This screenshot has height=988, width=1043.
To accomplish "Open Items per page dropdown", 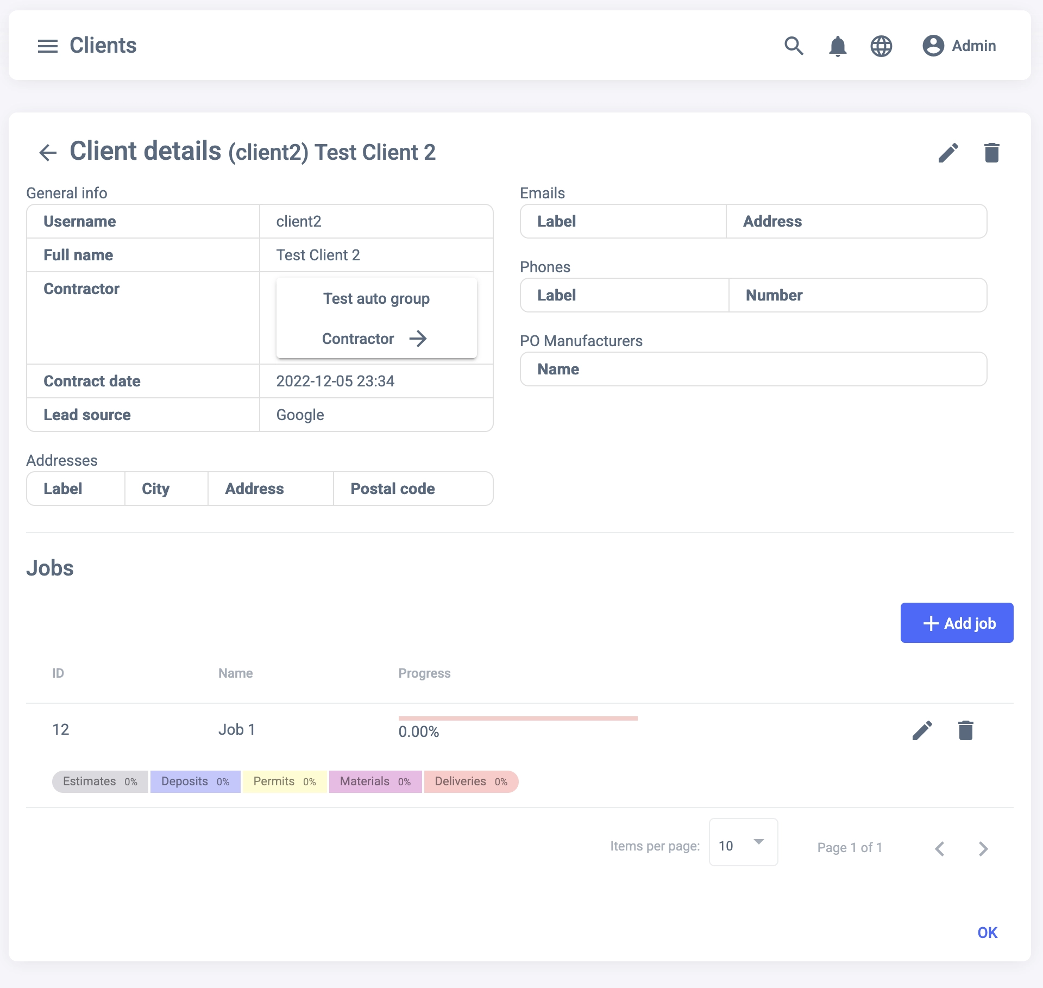I will 743,843.
